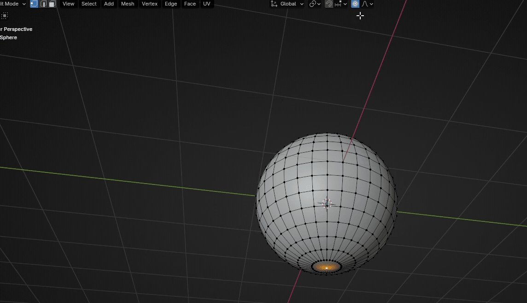527x303 pixels.
Task: Open the Edit Mode selector dropdown
Action: (13, 4)
